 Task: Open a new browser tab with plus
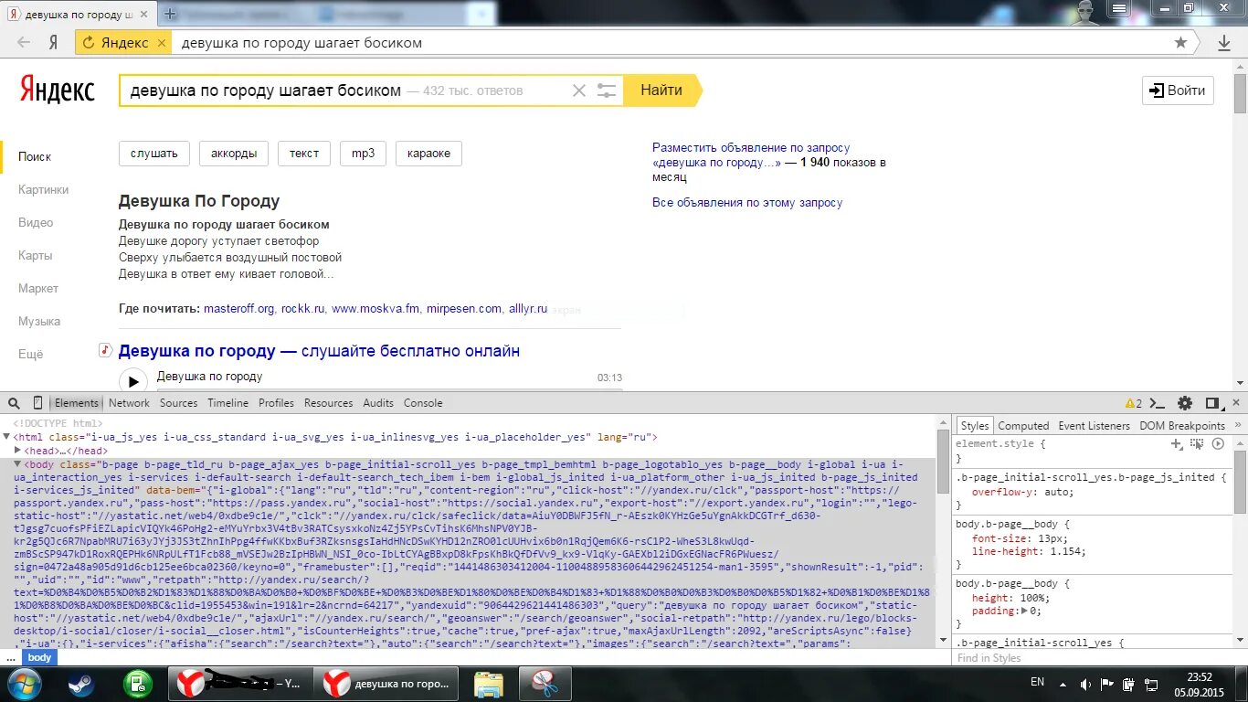coord(170,15)
